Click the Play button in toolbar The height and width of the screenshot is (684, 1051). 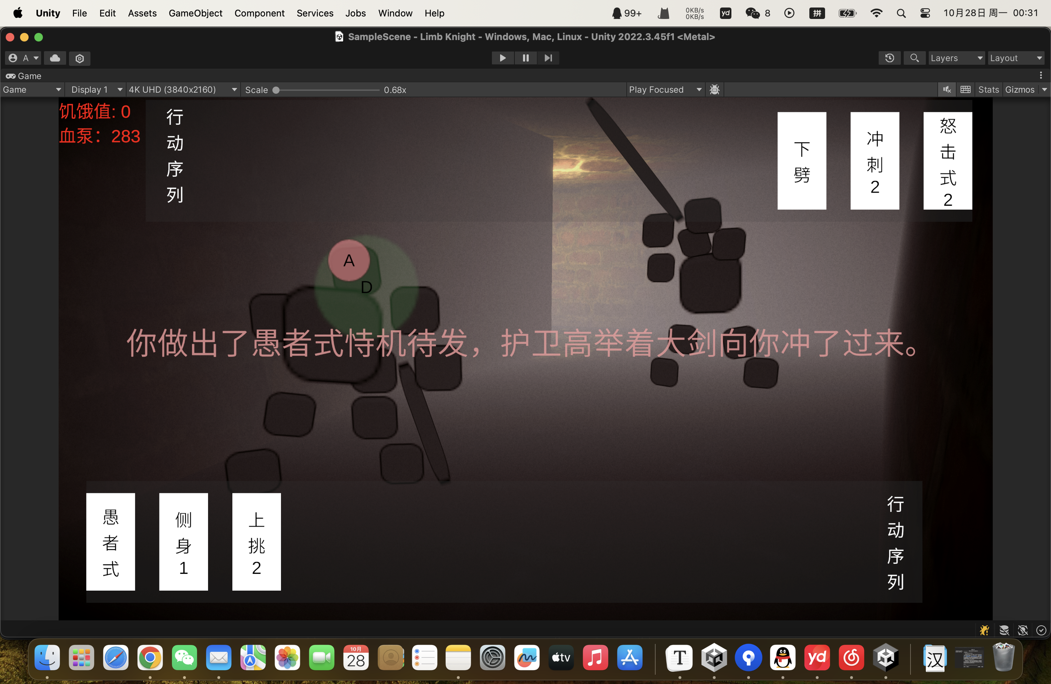tap(502, 58)
